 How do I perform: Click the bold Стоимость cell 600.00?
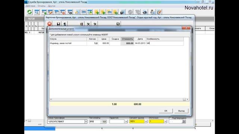[x=127, y=43]
